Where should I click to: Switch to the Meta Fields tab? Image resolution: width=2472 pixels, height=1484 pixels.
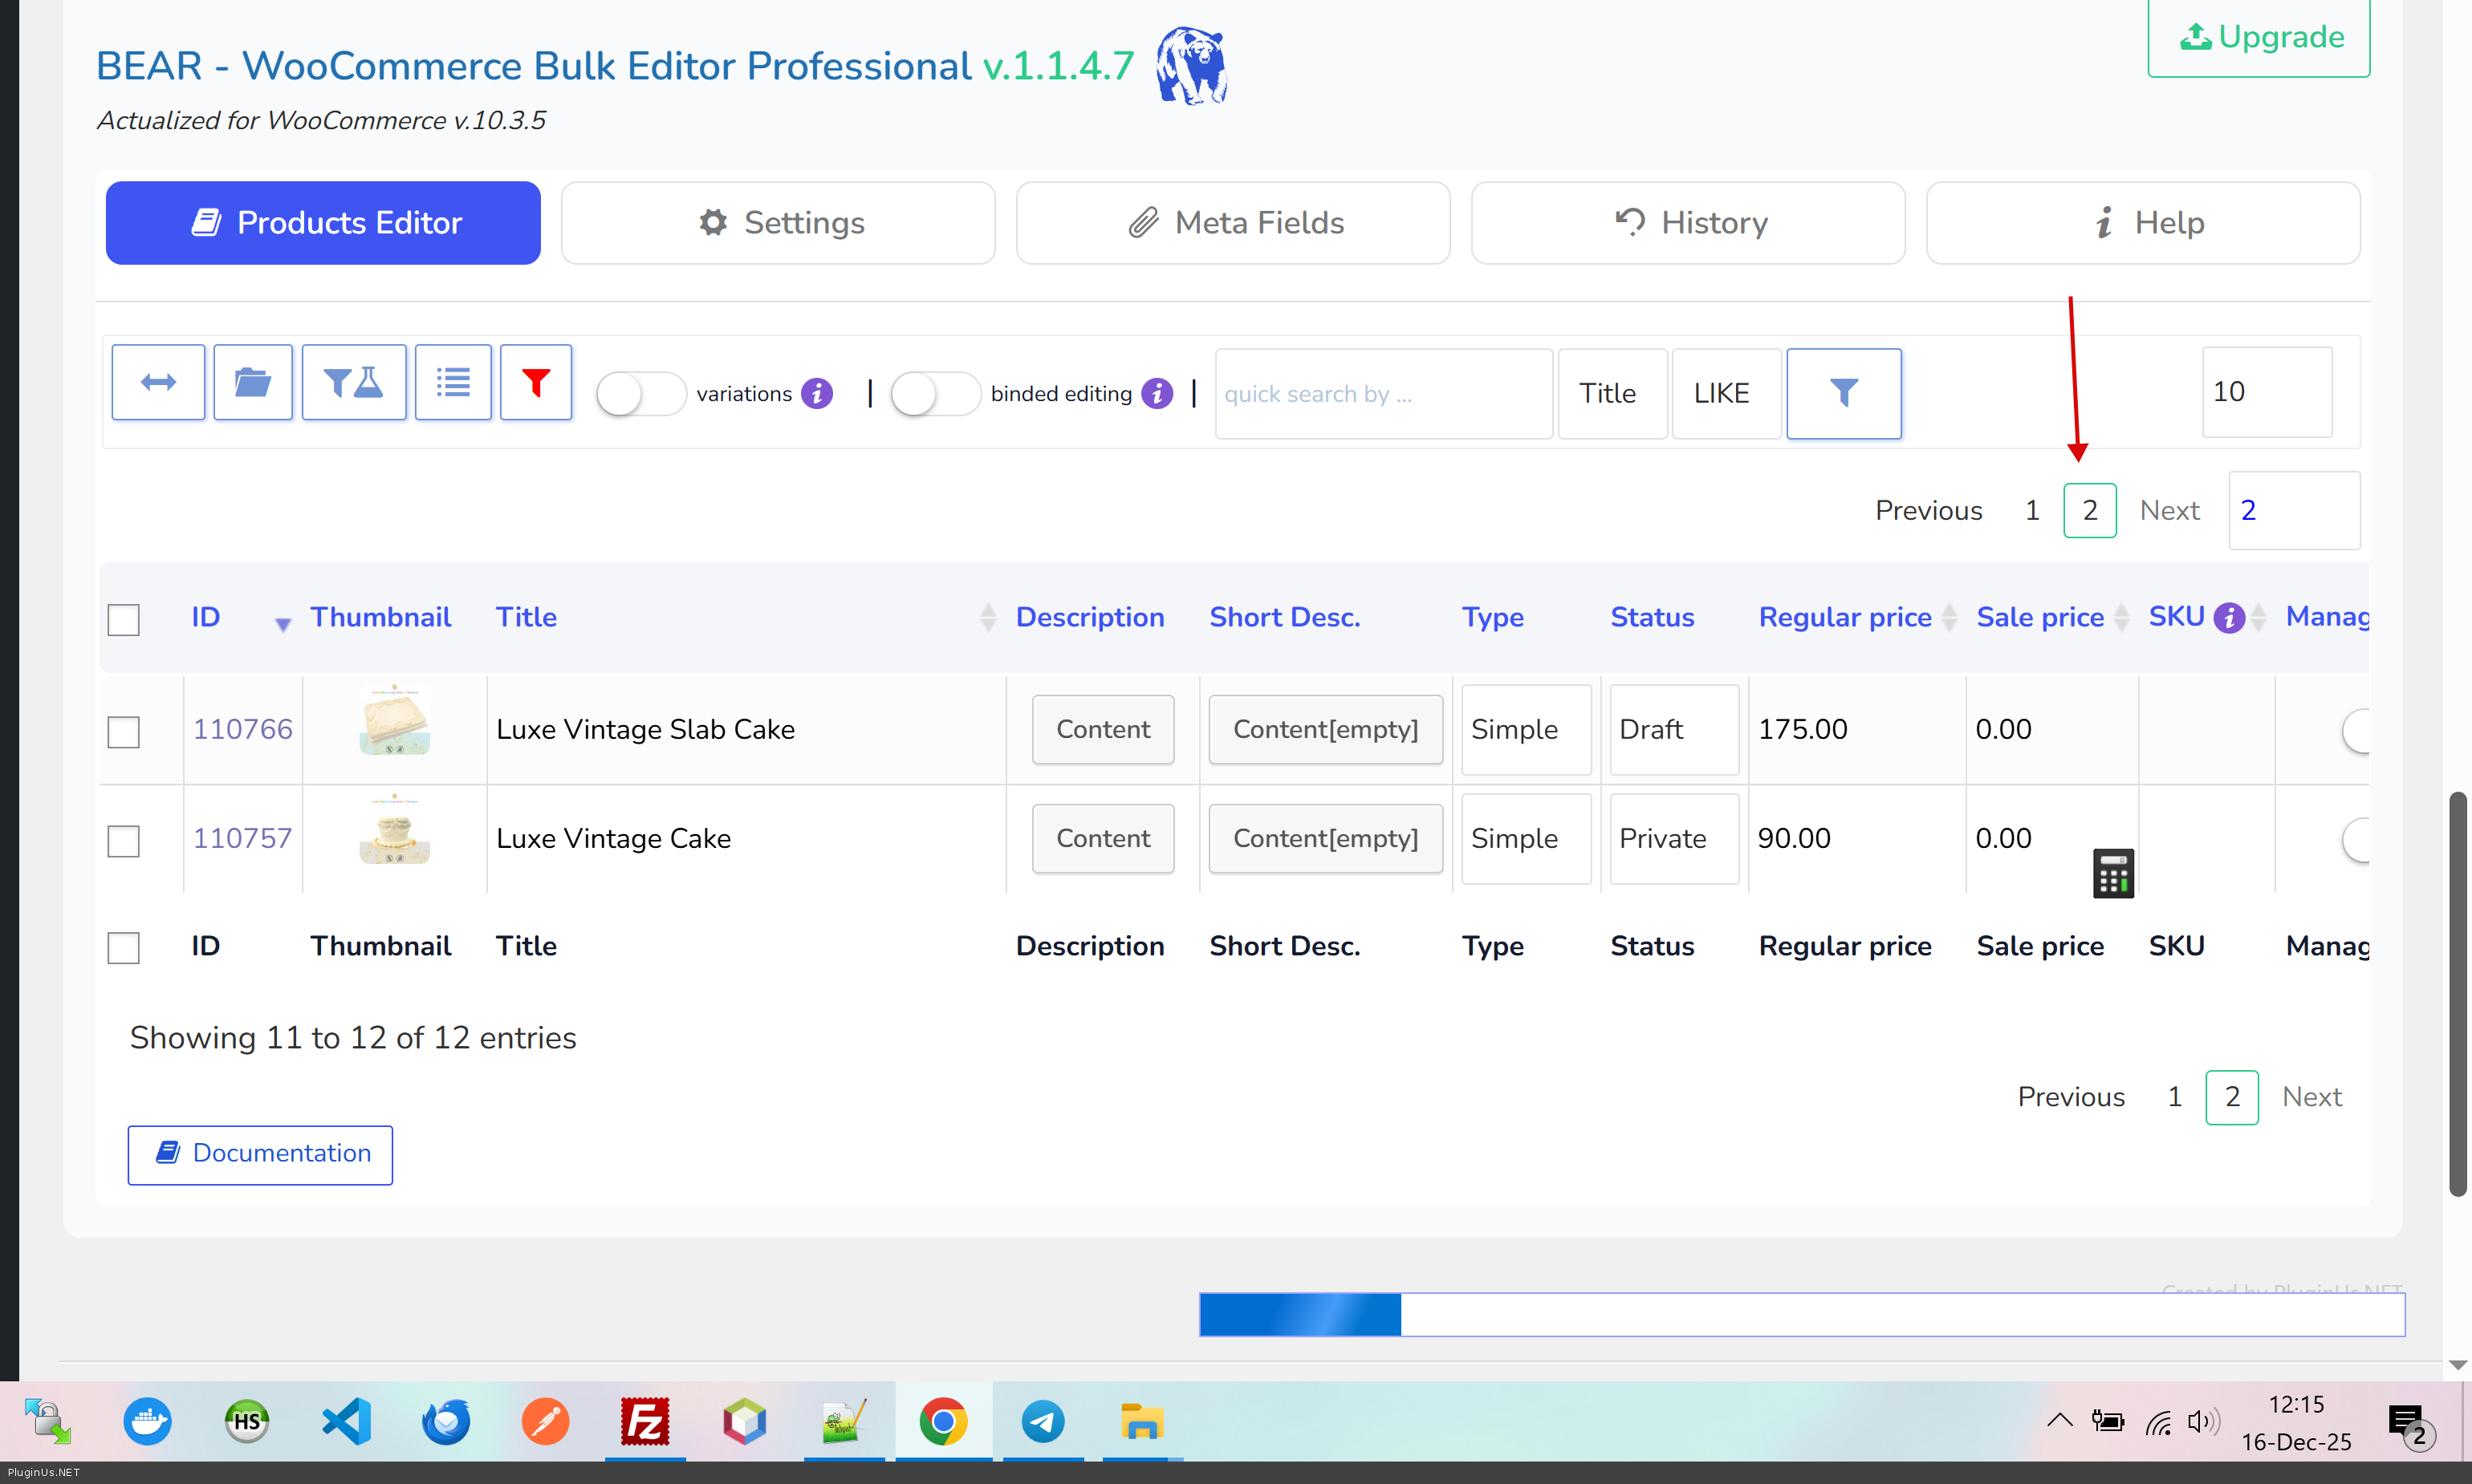pyautogui.click(x=1233, y=222)
